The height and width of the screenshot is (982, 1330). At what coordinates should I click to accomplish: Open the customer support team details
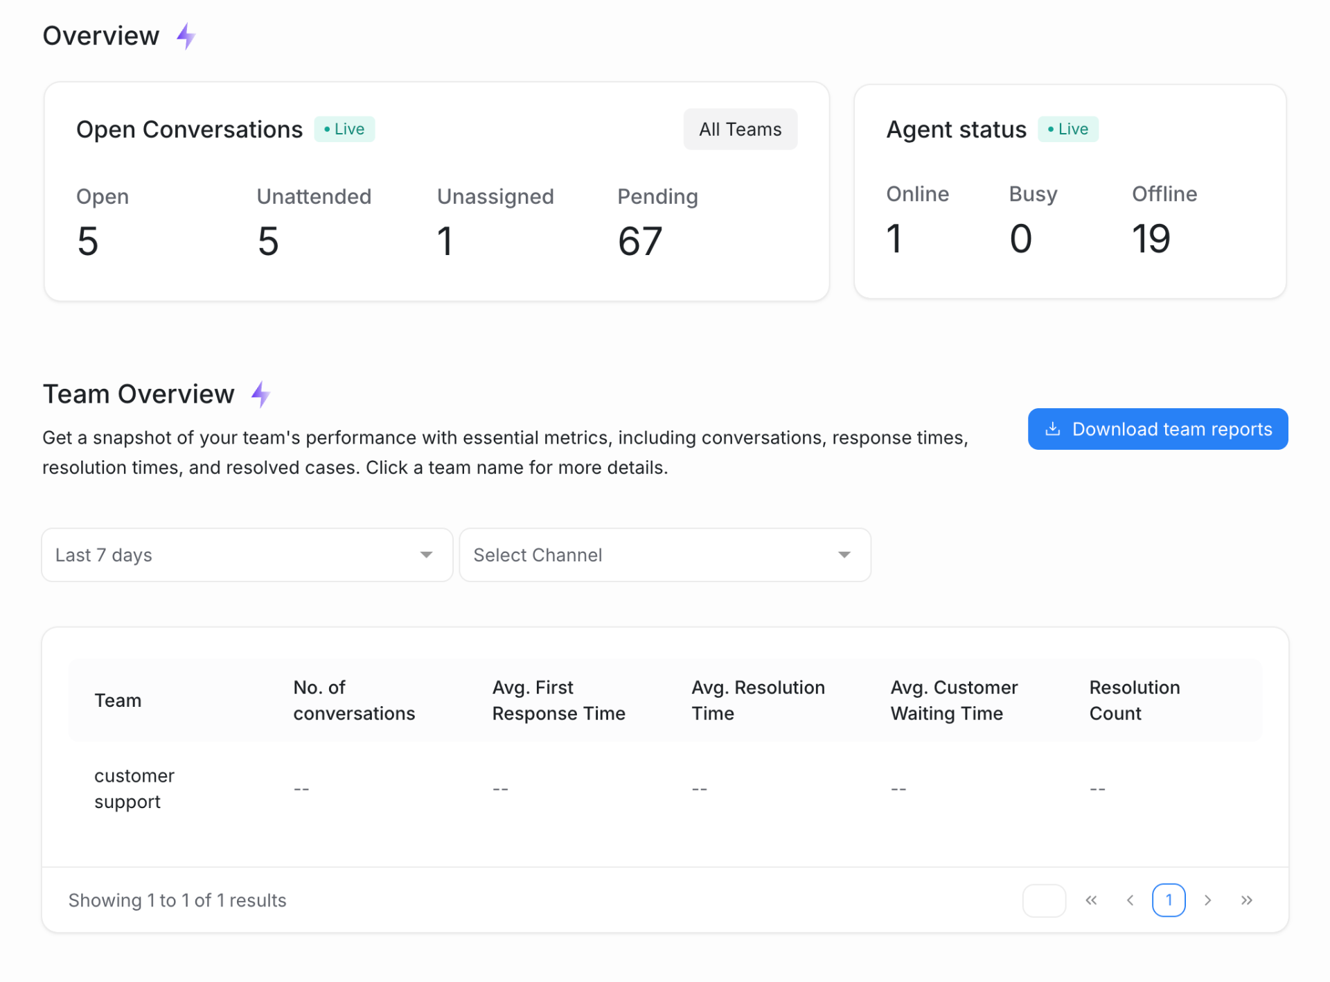[x=134, y=789]
